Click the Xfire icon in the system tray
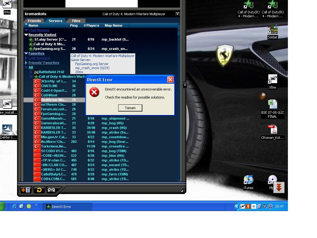This screenshot has height=238, width=317. (243, 206)
